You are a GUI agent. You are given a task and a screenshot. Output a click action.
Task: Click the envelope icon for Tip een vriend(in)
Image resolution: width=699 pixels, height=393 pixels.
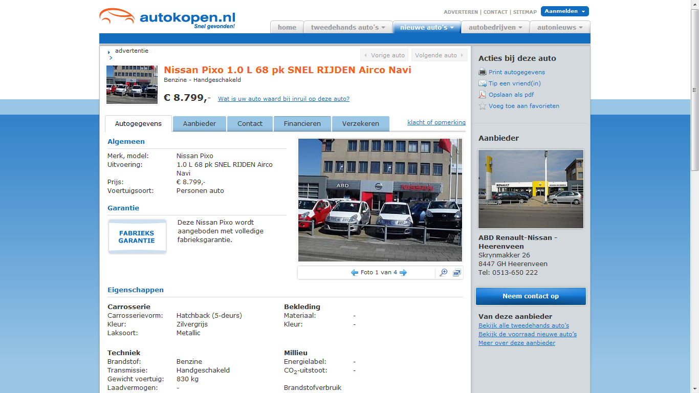pos(482,83)
